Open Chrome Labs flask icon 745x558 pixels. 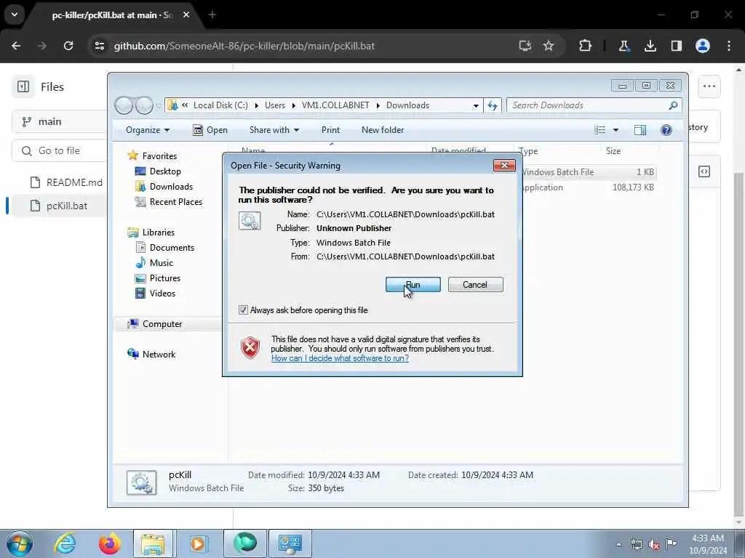point(624,46)
